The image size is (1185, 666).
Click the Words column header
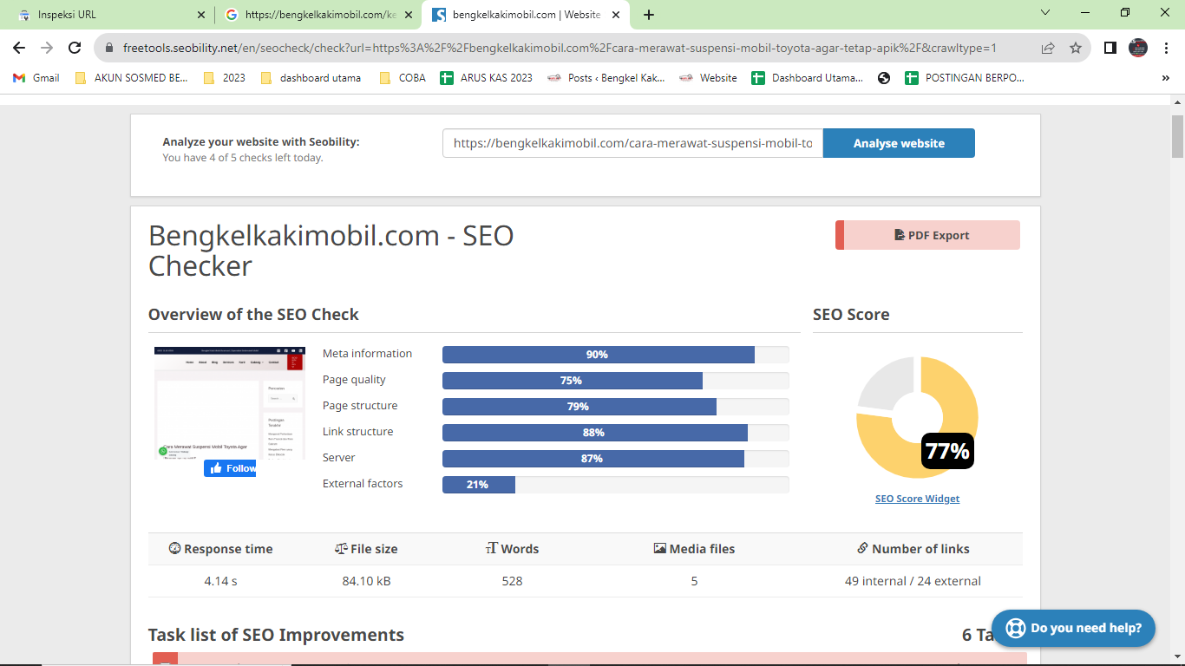(512, 549)
